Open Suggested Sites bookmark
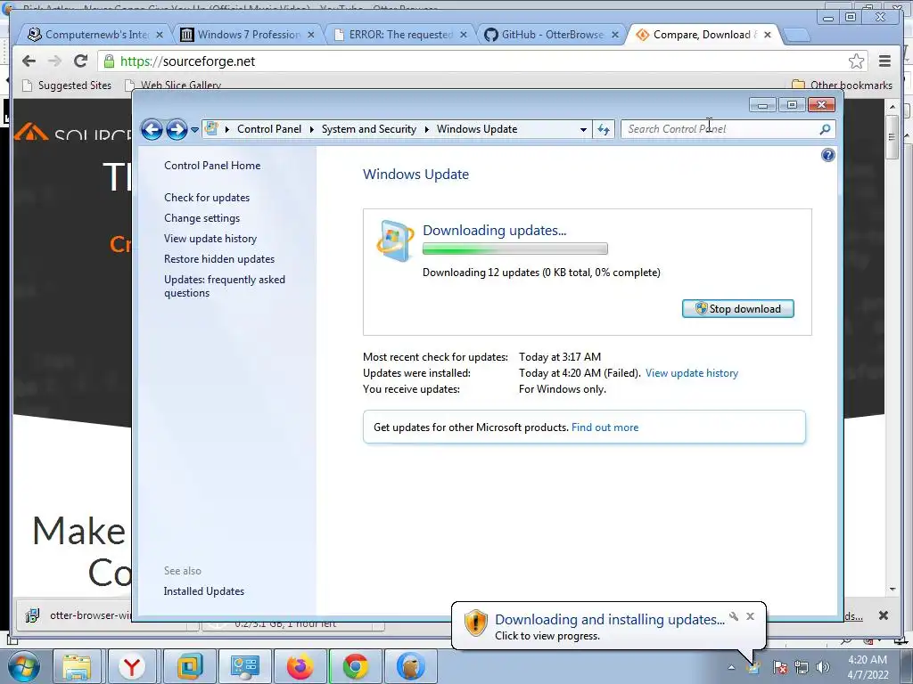The width and height of the screenshot is (913, 684). pos(66,85)
